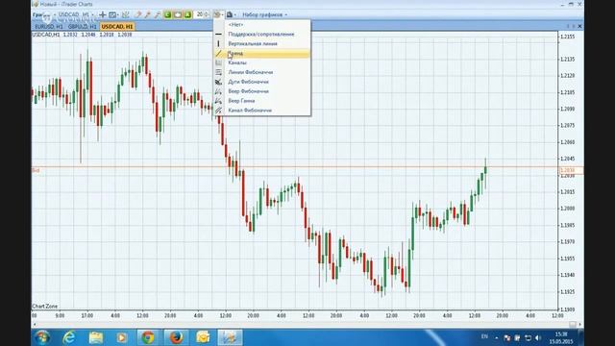
Task: Open File Explorer folder on the taskbar
Action: [x=96, y=337]
